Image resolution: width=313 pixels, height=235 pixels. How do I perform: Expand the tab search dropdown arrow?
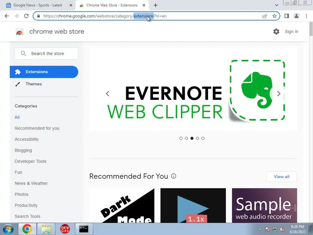coord(276,5)
